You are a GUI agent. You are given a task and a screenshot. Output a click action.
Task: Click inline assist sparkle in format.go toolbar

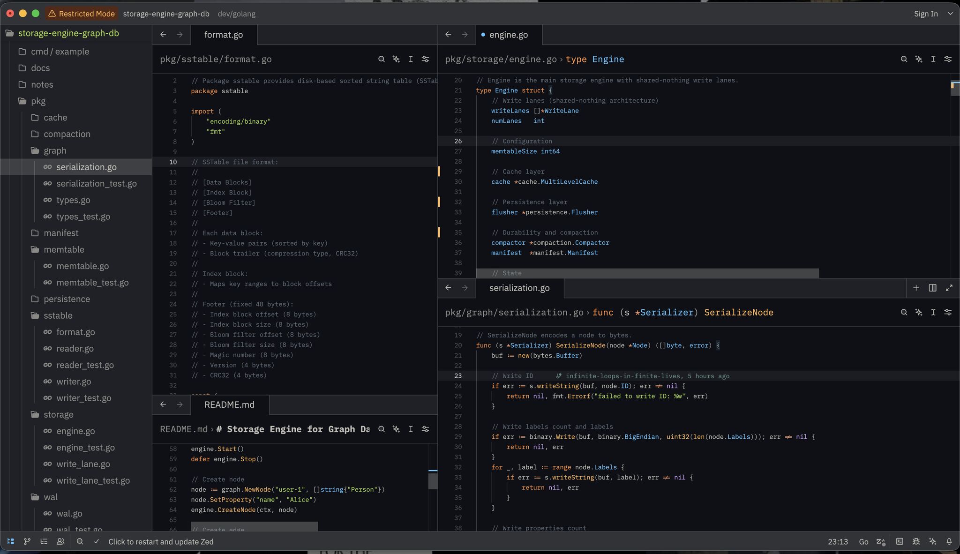pyautogui.click(x=396, y=59)
